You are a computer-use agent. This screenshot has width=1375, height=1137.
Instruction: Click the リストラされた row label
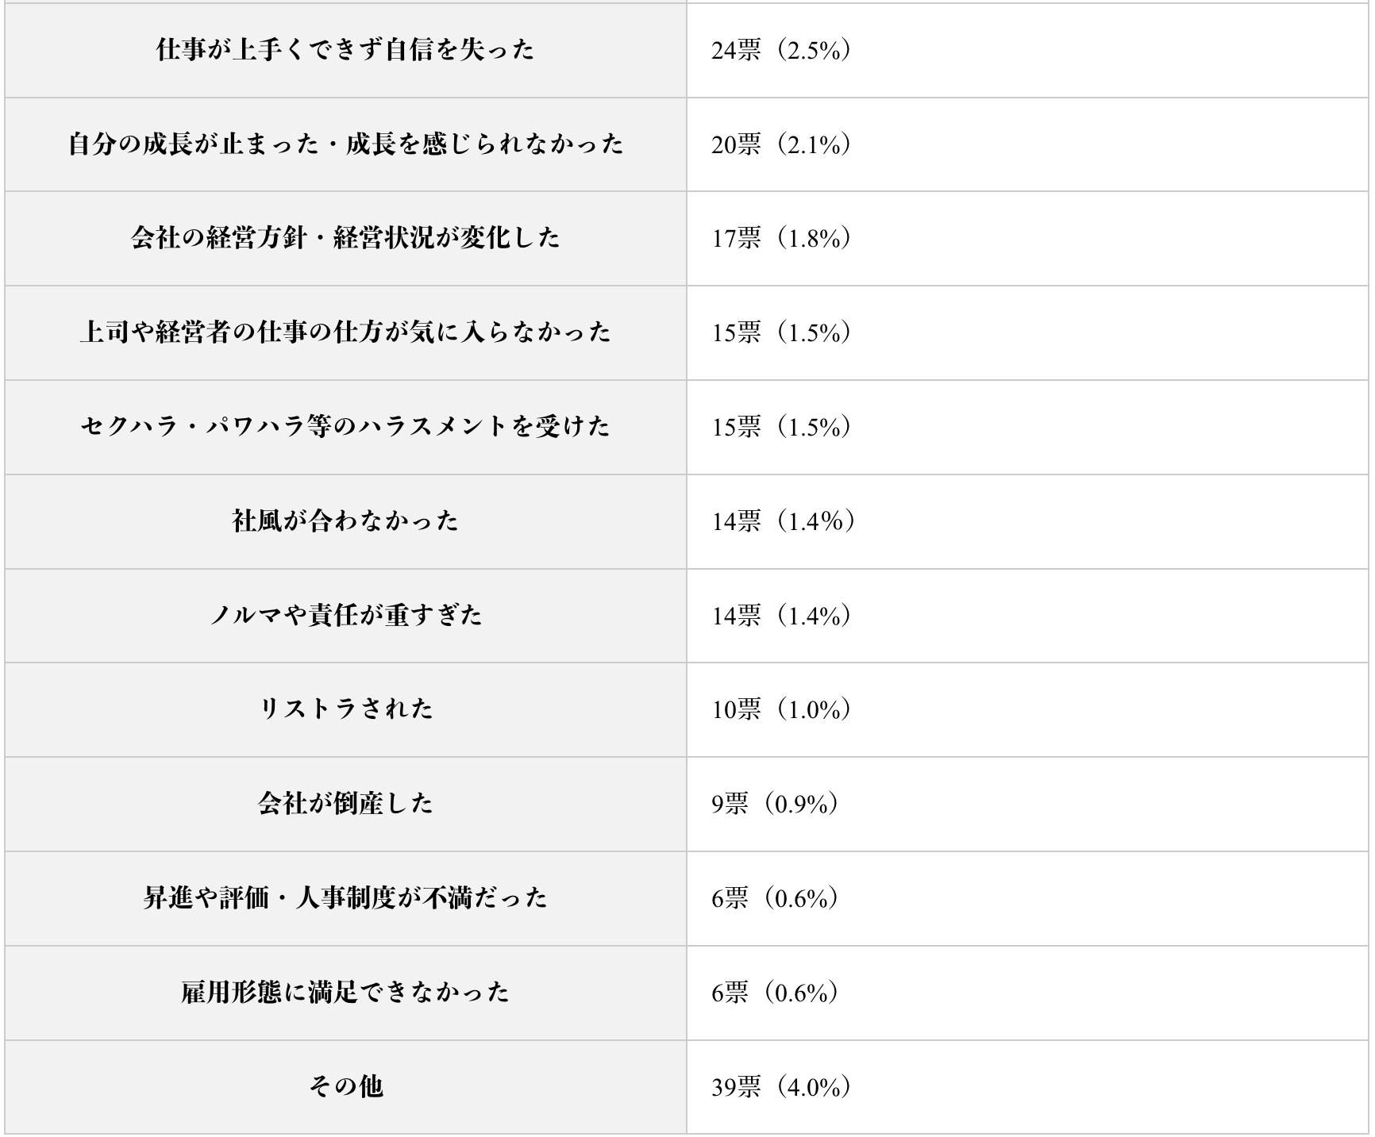[345, 709]
